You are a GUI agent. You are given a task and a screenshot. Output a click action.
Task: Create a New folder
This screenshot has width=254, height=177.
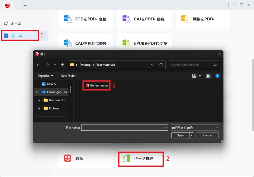tap(68, 76)
